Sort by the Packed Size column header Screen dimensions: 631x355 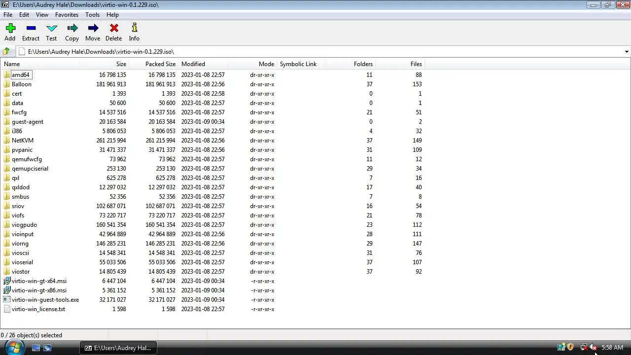[x=153, y=64]
